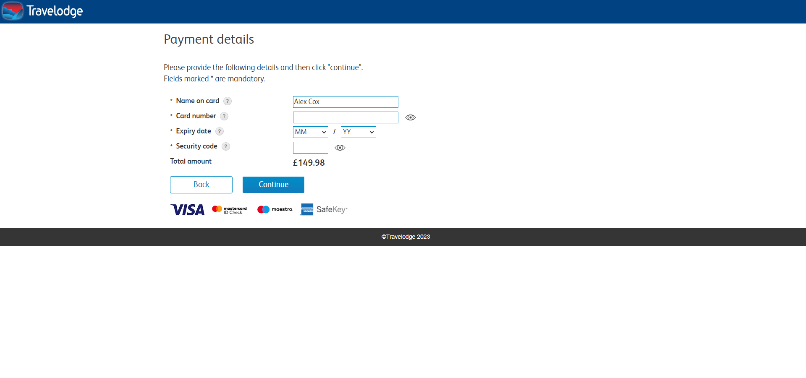Select the Security code input box
Screen dimensions: 806x378
point(310,148)
